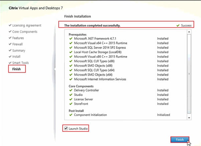This screenshot has width=201, height=146.
Task: Click checkmark beside Internet Information Services
Action: click(71, 79)
